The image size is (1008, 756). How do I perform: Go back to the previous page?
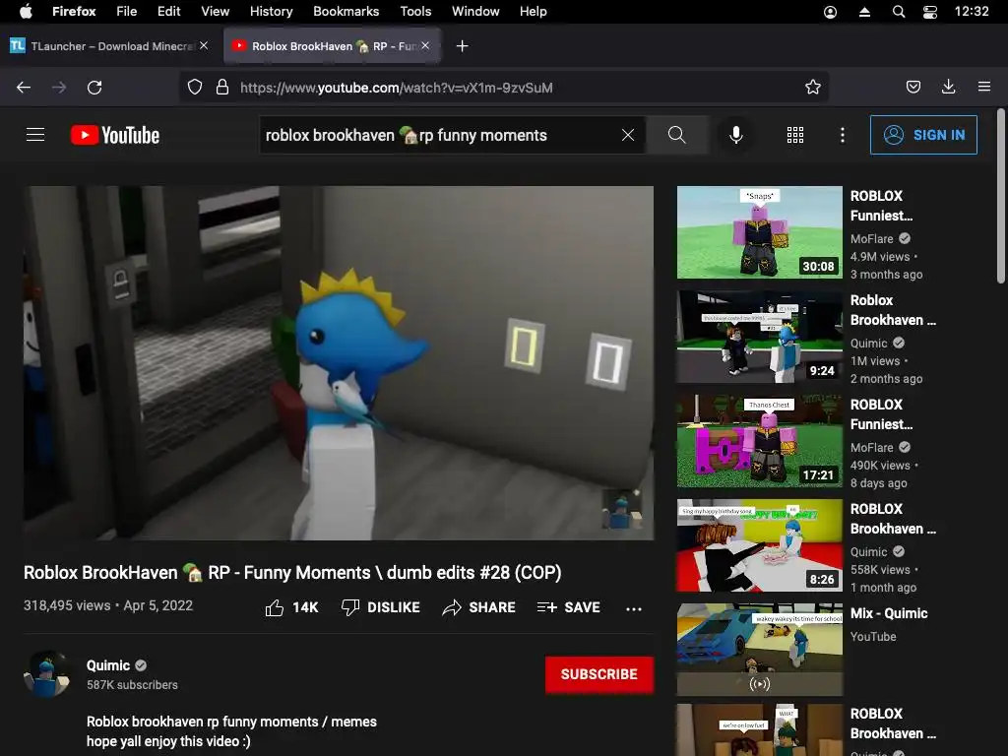[24, 88]
